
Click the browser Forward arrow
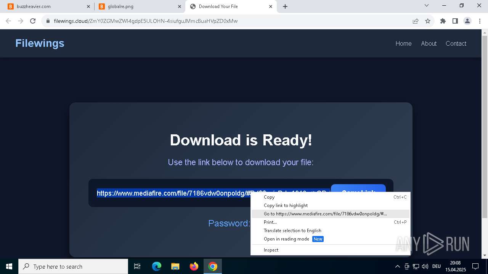click(21, 21)
